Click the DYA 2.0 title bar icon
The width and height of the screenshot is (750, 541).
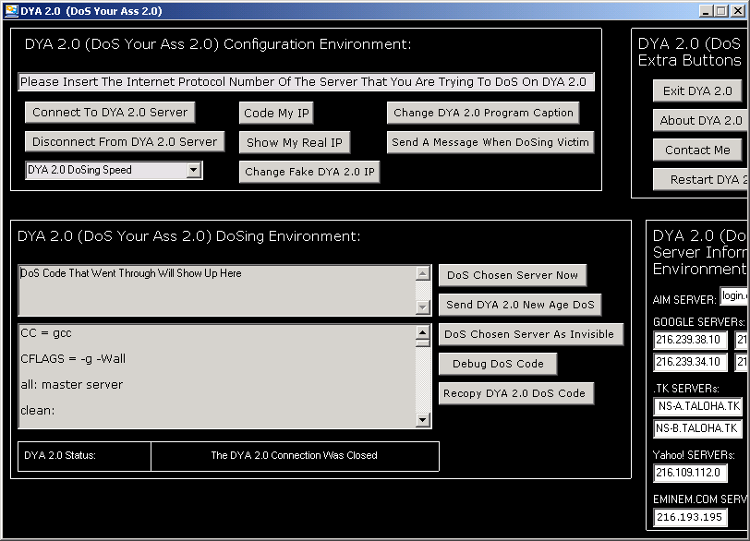click(12, 10)
